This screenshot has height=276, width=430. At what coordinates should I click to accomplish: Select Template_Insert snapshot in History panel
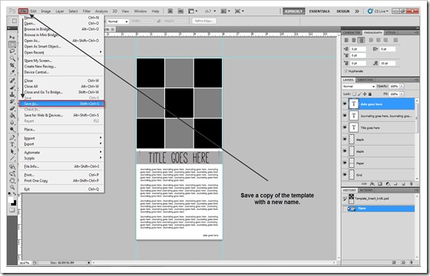click(x=379, y=199)
